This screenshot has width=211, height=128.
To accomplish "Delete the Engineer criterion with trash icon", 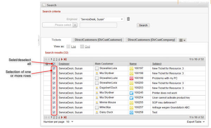I will [x=128, y=19].
